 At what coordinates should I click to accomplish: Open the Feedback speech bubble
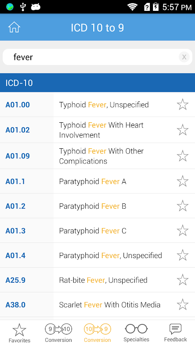coord(175,333)
